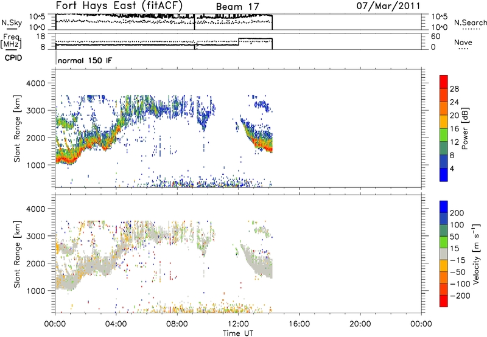Viewport: 487px width, 337px height.
Task: Click the strong red backscatter band near 01:00
Action: click(x=70, y=160)
